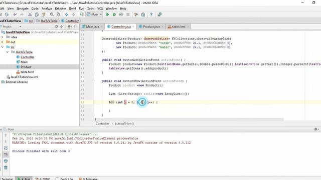Open the VCS menu
The width and height of the screenshot is (321, 180).
(x=100, y=8)
